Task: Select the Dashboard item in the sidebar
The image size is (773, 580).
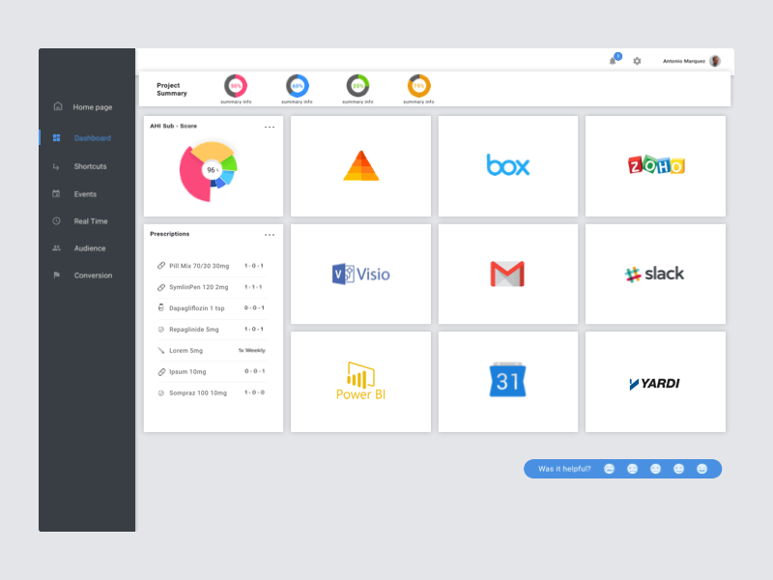Action: click(91, 137)
